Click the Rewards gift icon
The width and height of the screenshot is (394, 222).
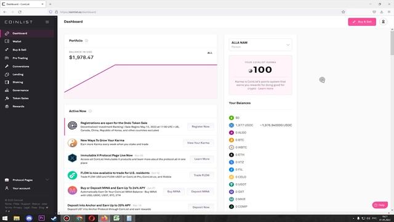pos(7,107)
